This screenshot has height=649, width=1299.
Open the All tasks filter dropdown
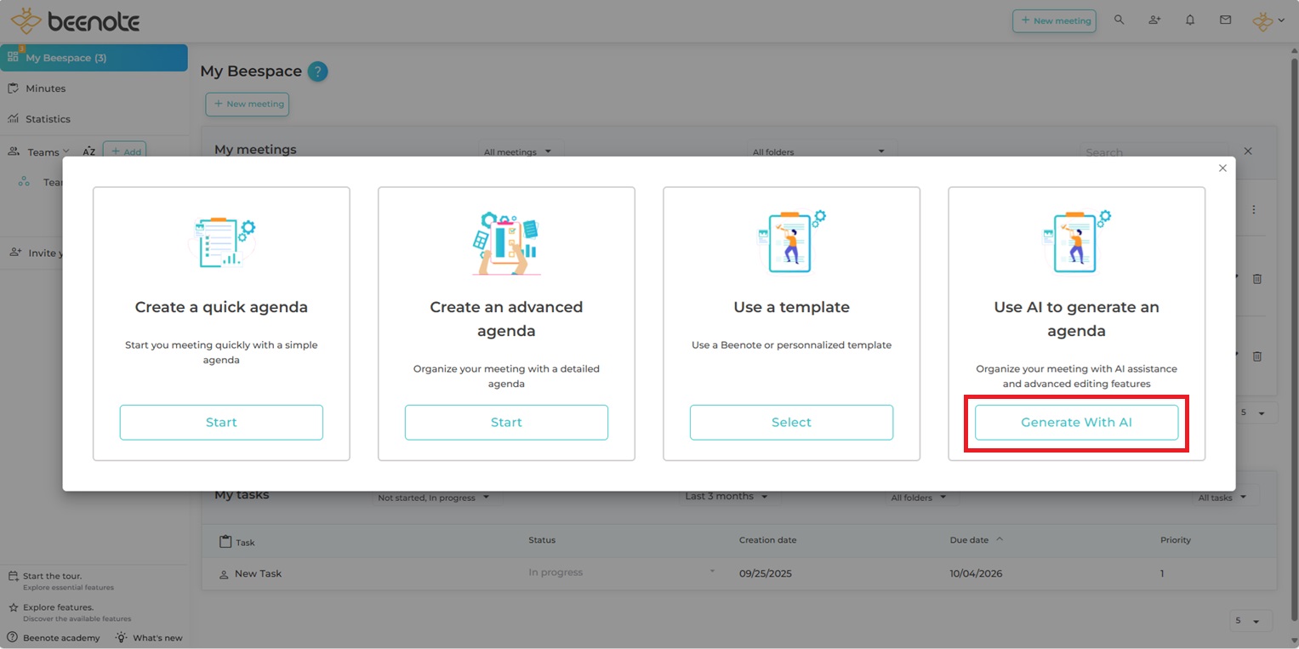point(1222,498)
